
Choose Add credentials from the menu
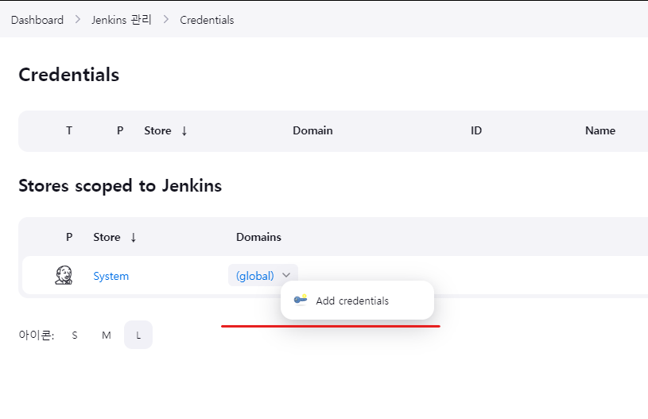click(357, 301)
